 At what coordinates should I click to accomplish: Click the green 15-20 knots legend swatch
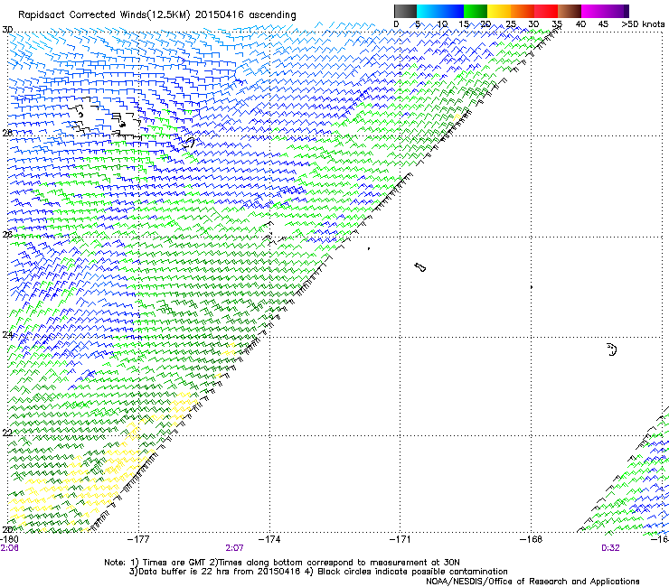(x=476, y=11)
